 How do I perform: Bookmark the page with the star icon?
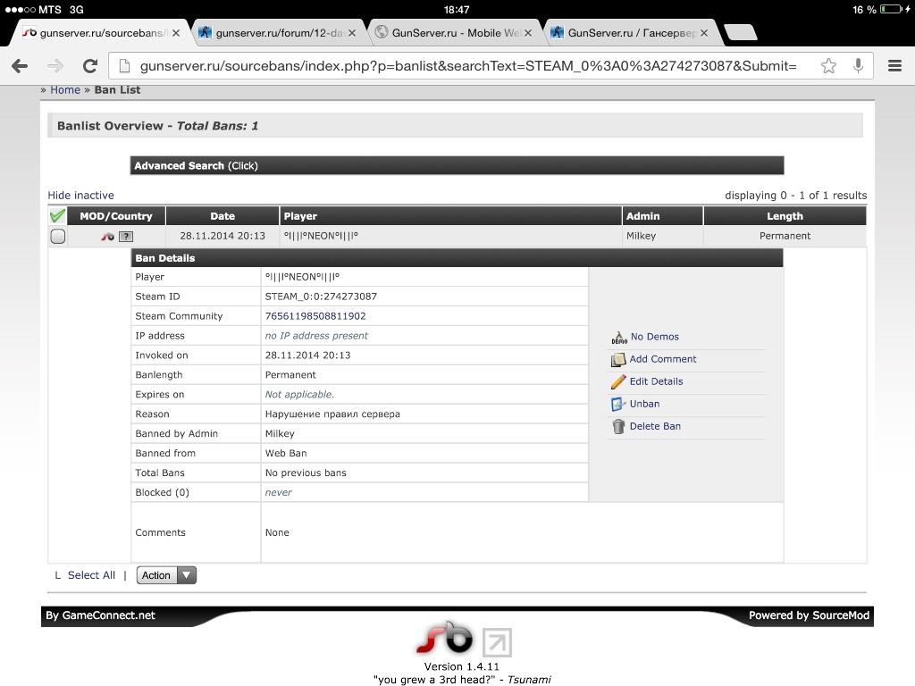[x=828, y=65]
